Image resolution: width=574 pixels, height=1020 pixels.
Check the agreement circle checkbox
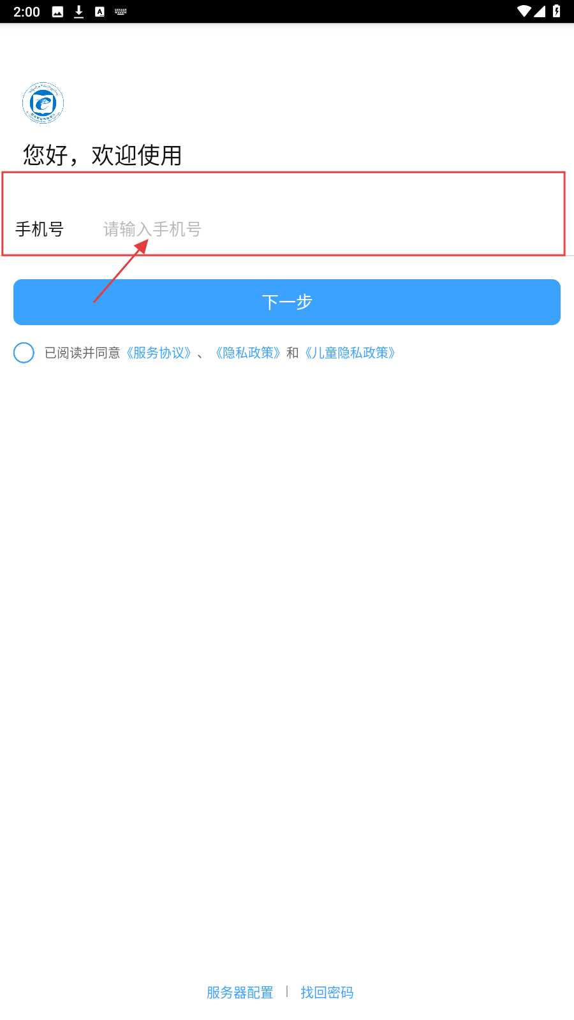(x=24, y=353)
